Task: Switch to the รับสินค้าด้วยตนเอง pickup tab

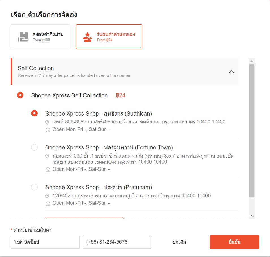Action: [x=109, y=37]
